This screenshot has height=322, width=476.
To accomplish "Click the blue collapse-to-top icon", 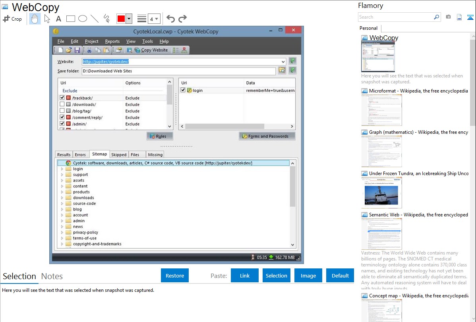I will (470, 17).
